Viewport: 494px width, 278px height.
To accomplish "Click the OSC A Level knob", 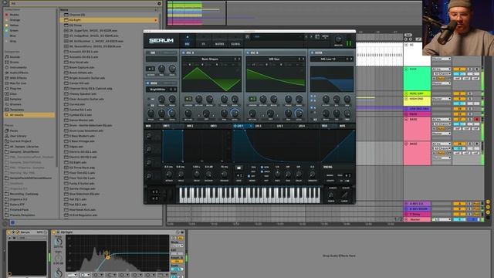I will (234, 114).
